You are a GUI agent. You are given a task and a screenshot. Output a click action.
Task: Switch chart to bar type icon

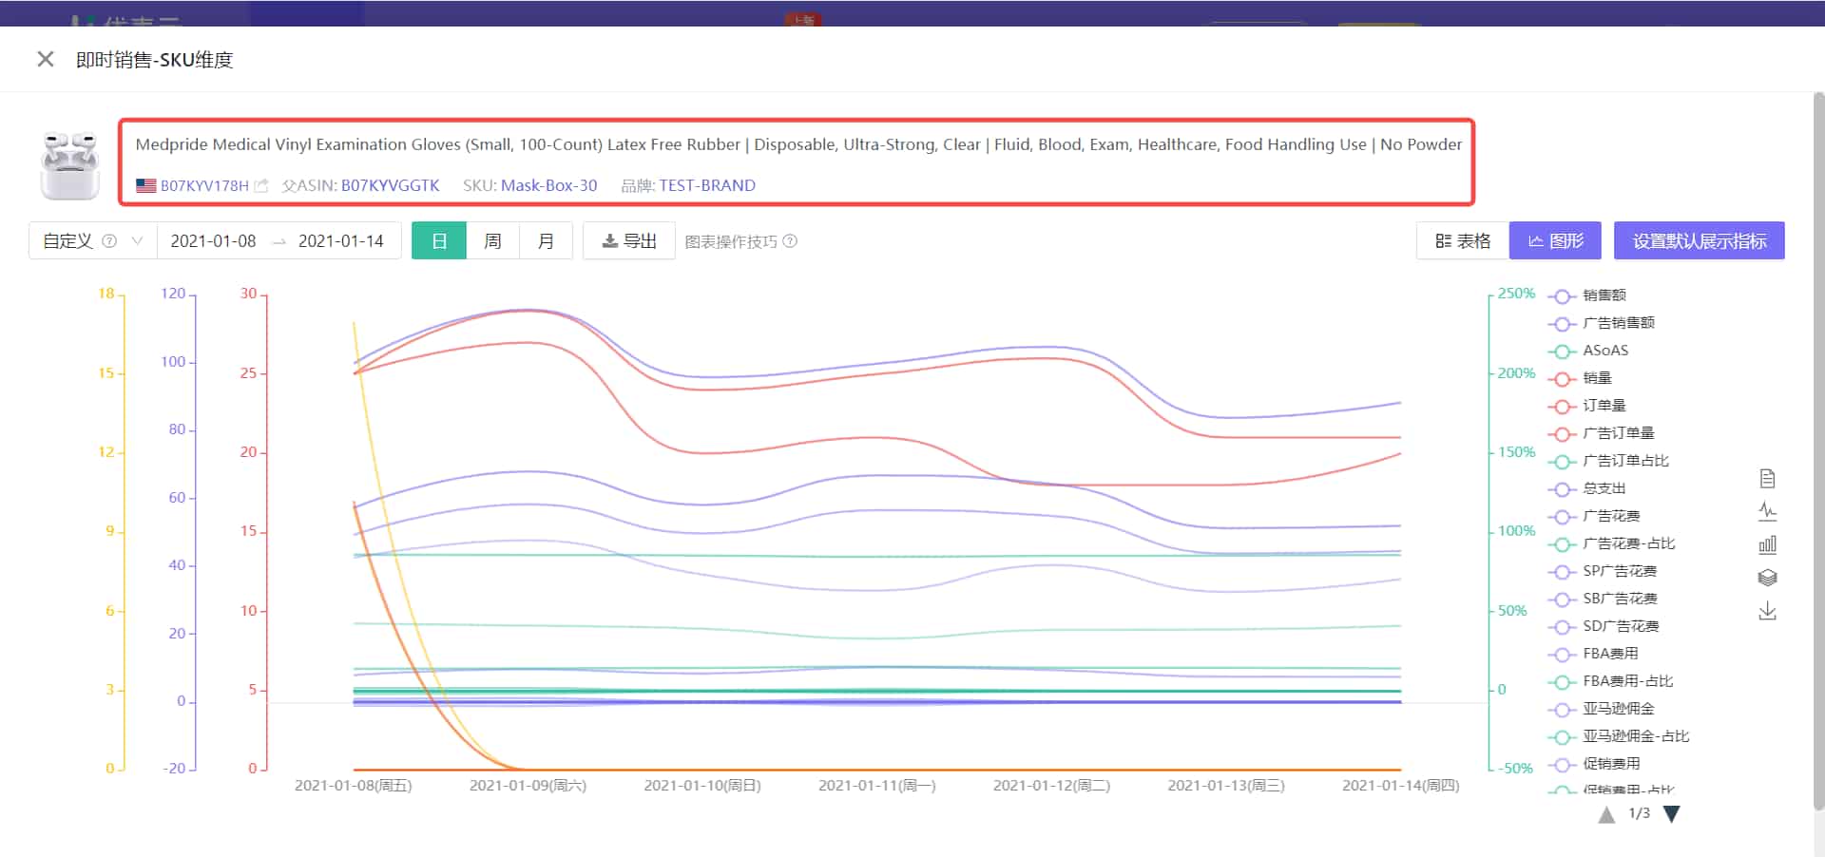(x=1767, y=545)
